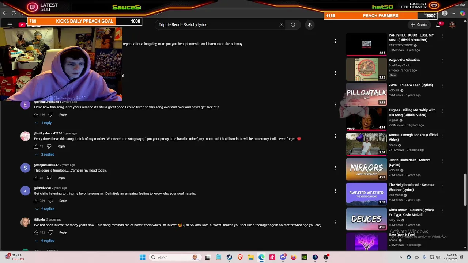The width and height of the screenshot is (468, 263).
Task: Play the Sweater Weather lyrics thumbnail
Action: [366, 194]
